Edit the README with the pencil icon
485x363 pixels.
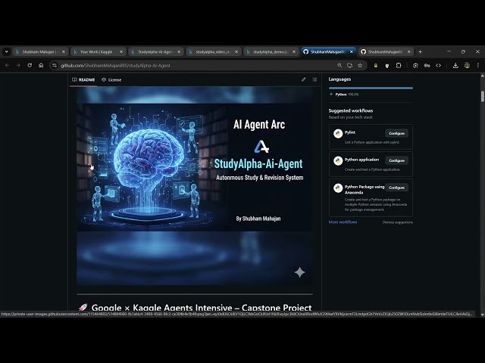pos(304,79)
